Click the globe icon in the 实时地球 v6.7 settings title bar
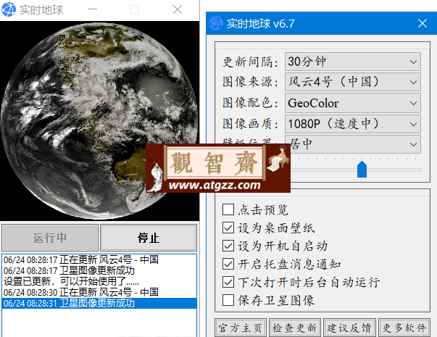The width and height of the screenshot is (437, 337). tap(216, 23)
